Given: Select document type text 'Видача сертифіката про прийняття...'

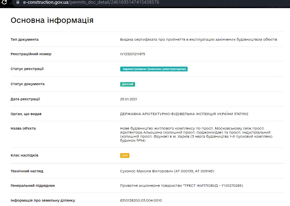Looking at the screenshot, I should (x=198, y=39).
